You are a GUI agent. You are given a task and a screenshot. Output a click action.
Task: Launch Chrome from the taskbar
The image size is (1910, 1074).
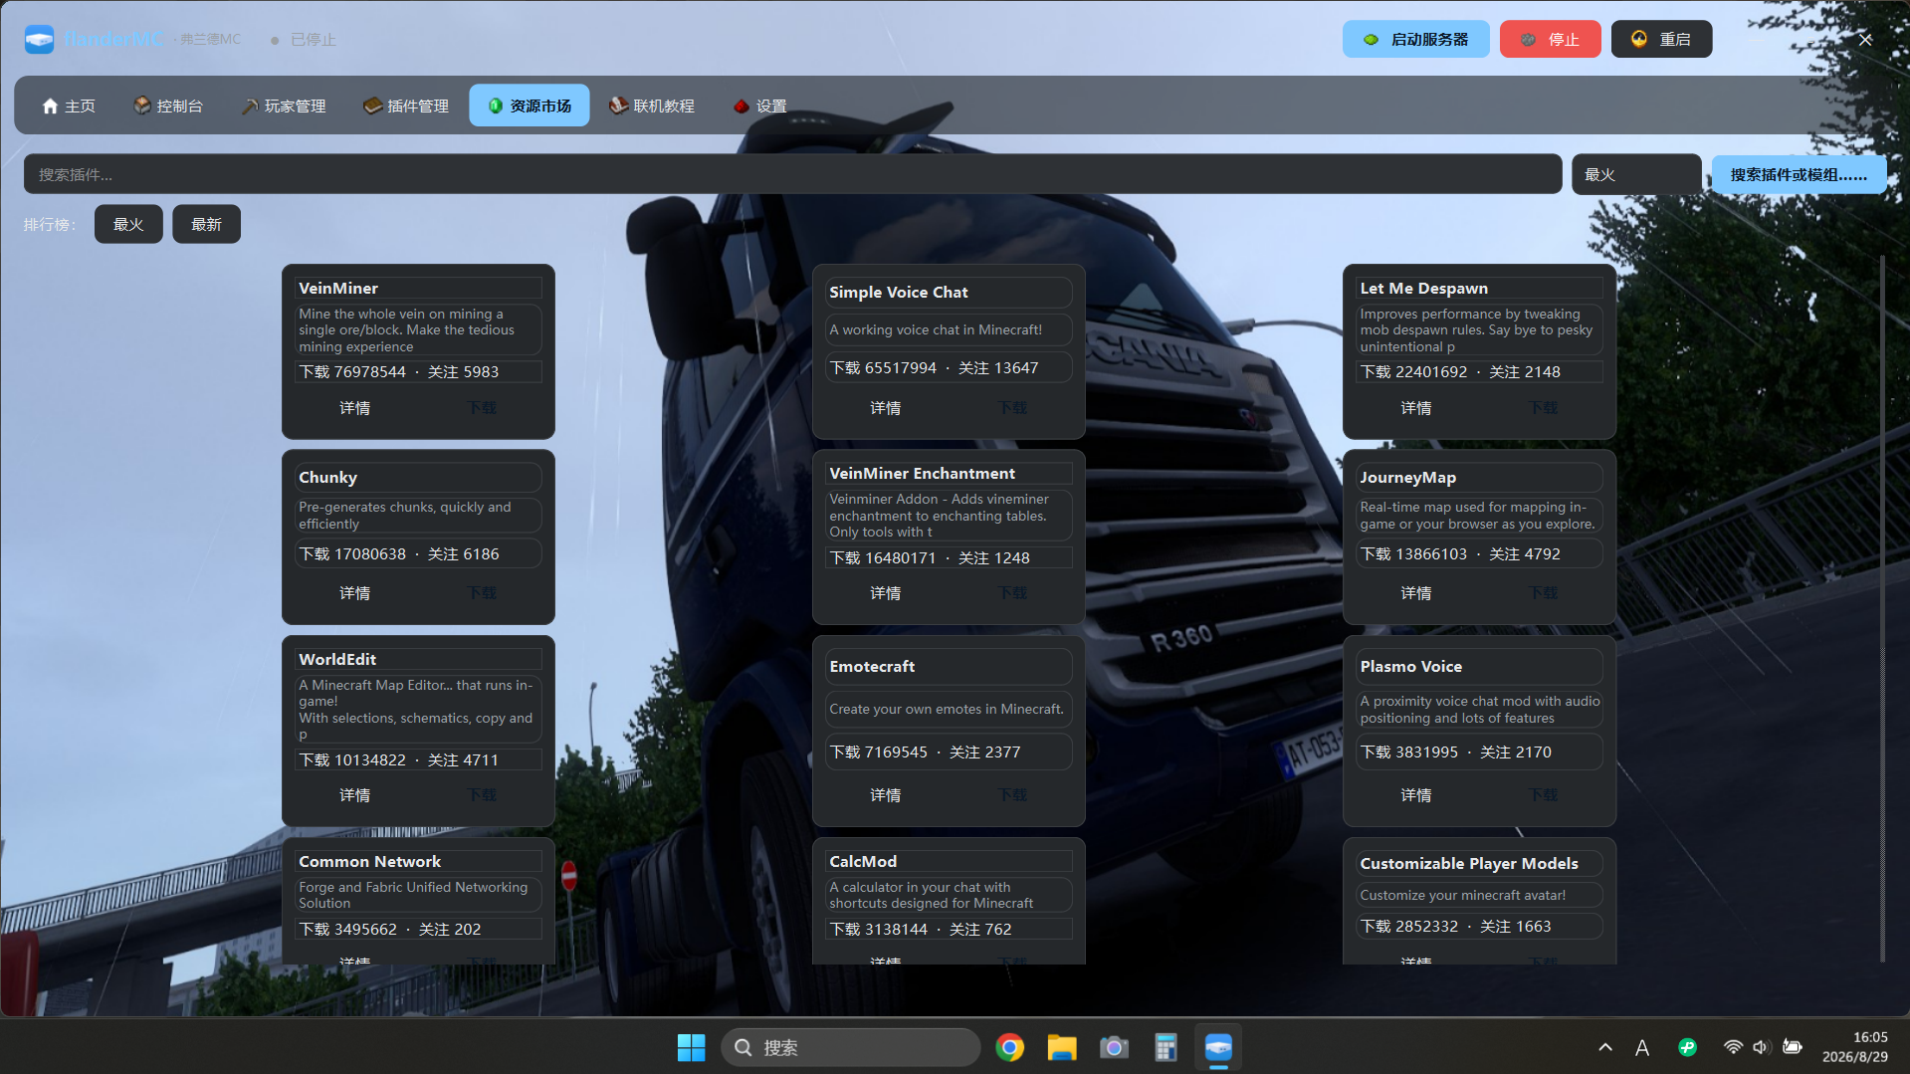pyautogui.click(x=1009, y=1047)
